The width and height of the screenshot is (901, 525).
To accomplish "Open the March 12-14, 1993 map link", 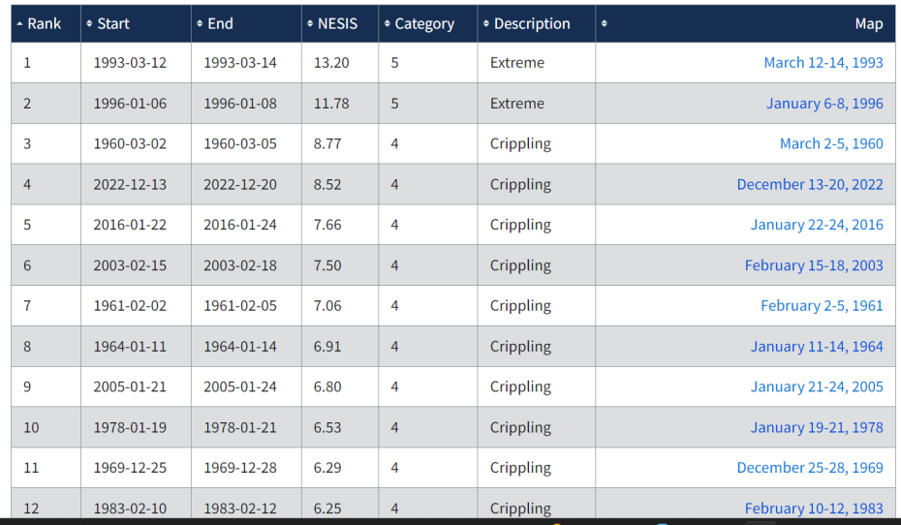I will tap(823, 62).
